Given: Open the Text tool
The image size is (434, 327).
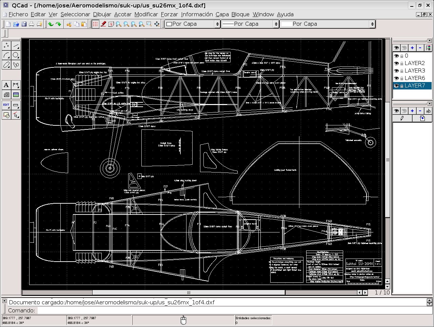Looking at the screenshot, I should coord(6,85).
